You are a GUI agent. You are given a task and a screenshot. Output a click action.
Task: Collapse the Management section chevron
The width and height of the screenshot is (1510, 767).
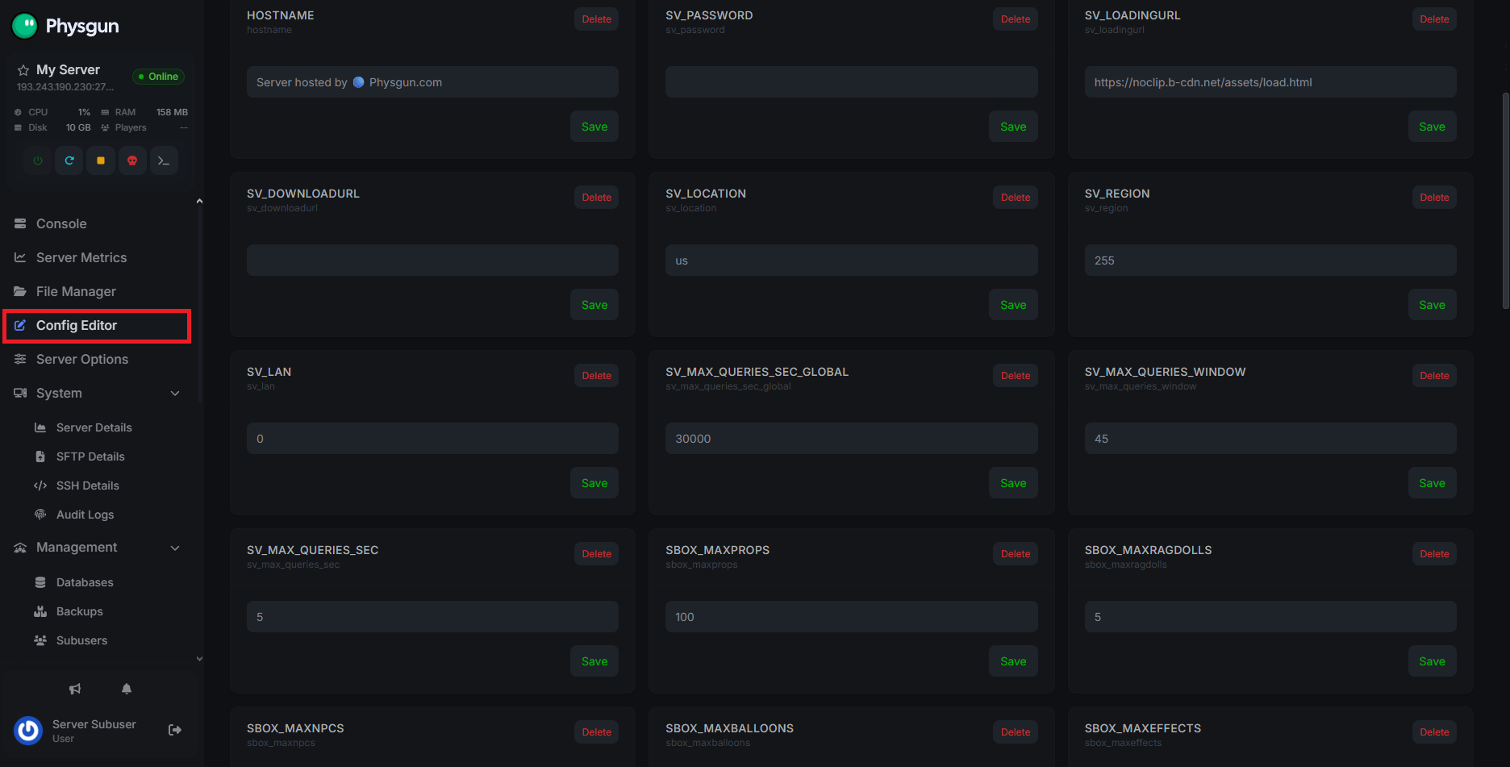175,548
